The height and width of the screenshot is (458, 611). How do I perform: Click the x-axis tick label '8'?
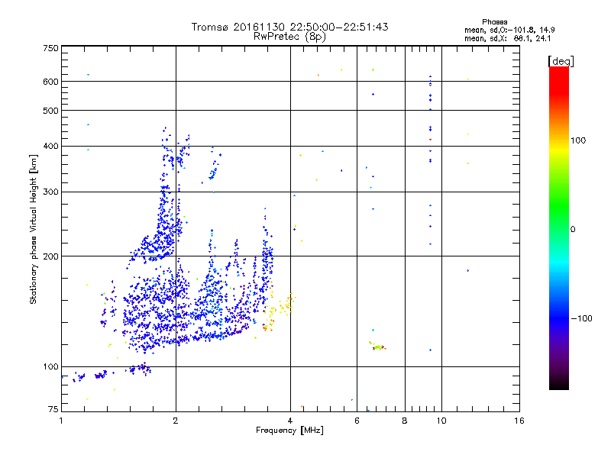point(405,421)
